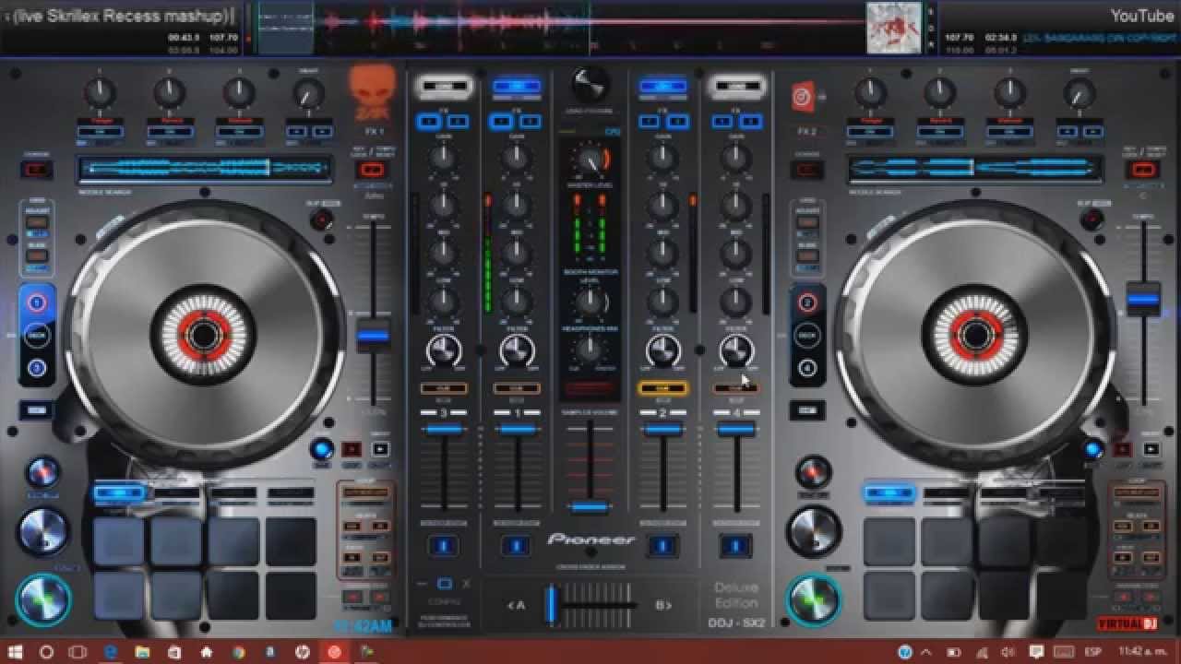Trigger the top-left performance pad on left deck
1181x664 pixels.
(x=120, y=539)
